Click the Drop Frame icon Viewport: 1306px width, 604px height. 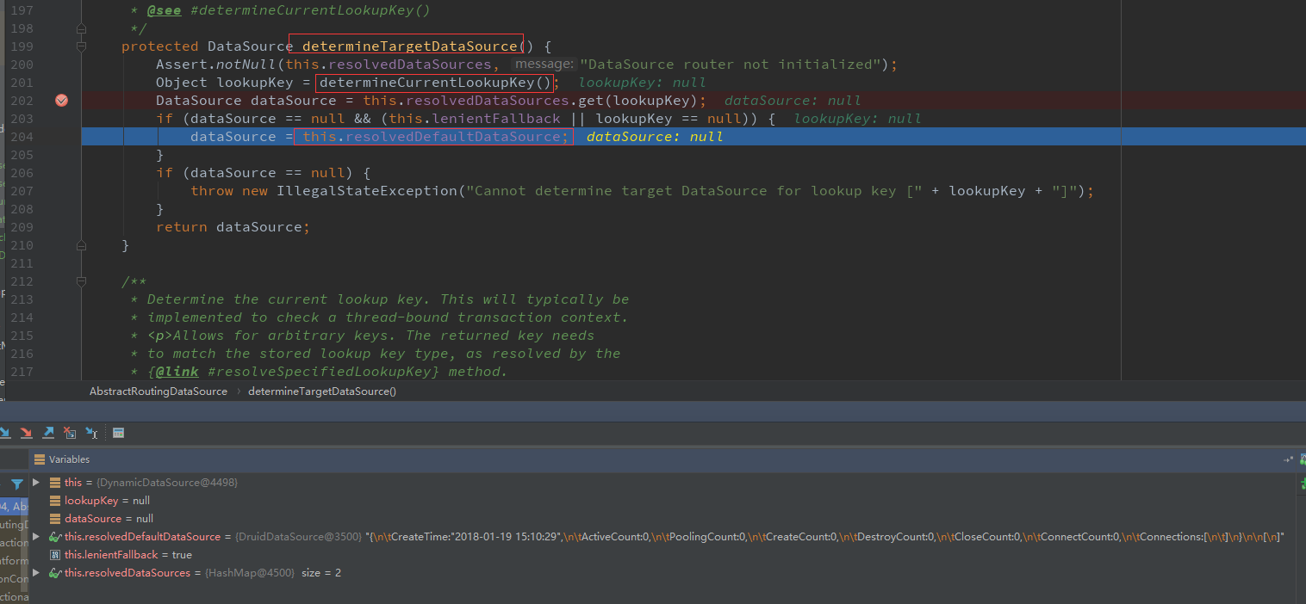[x=70, y=433]
